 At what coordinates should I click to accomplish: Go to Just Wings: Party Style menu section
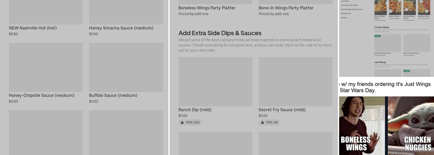349,5
